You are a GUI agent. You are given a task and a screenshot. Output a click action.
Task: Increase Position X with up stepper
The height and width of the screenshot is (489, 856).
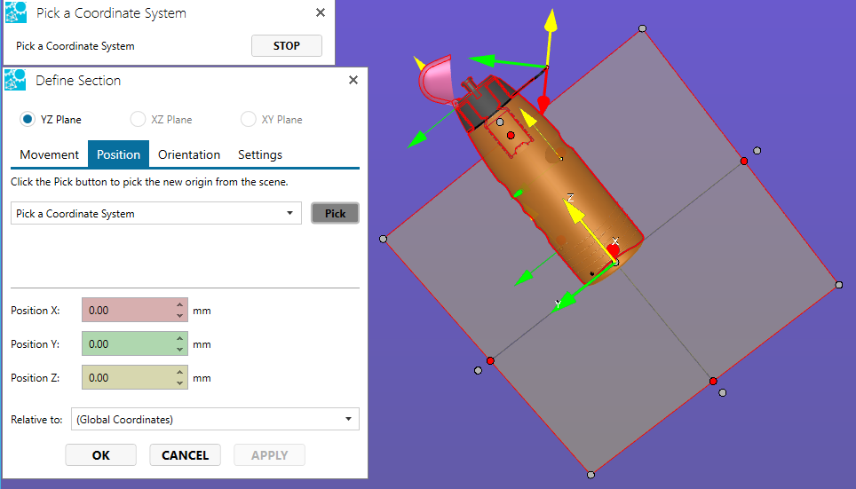tap(180, 304)
